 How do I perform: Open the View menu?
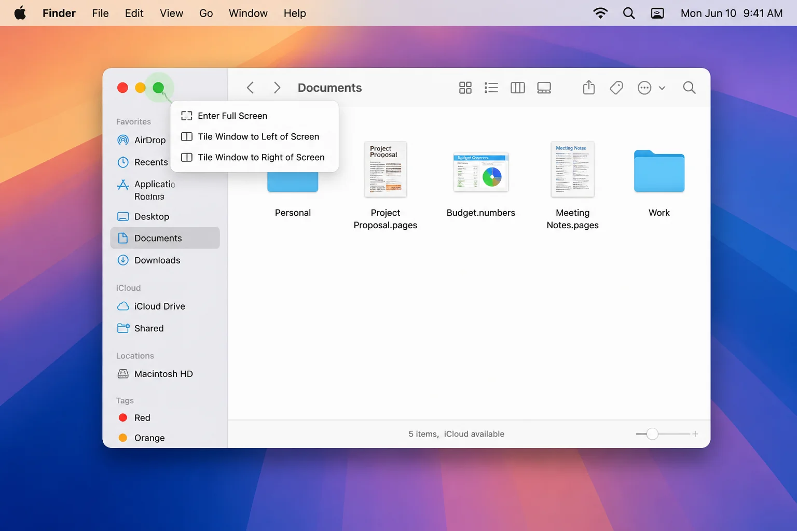click(172, 13)
